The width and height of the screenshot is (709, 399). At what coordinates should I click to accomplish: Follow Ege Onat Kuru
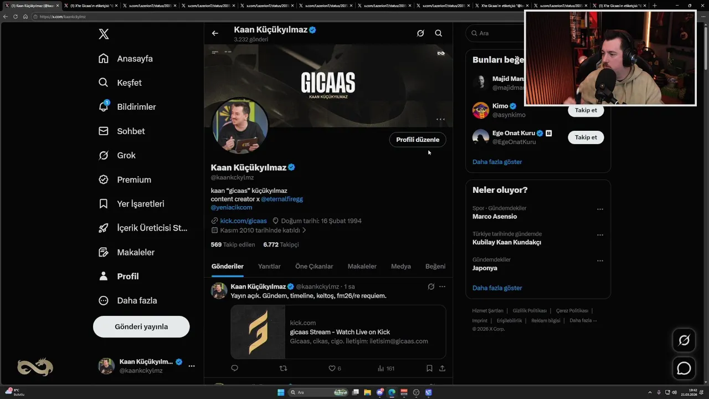point(586,137)
